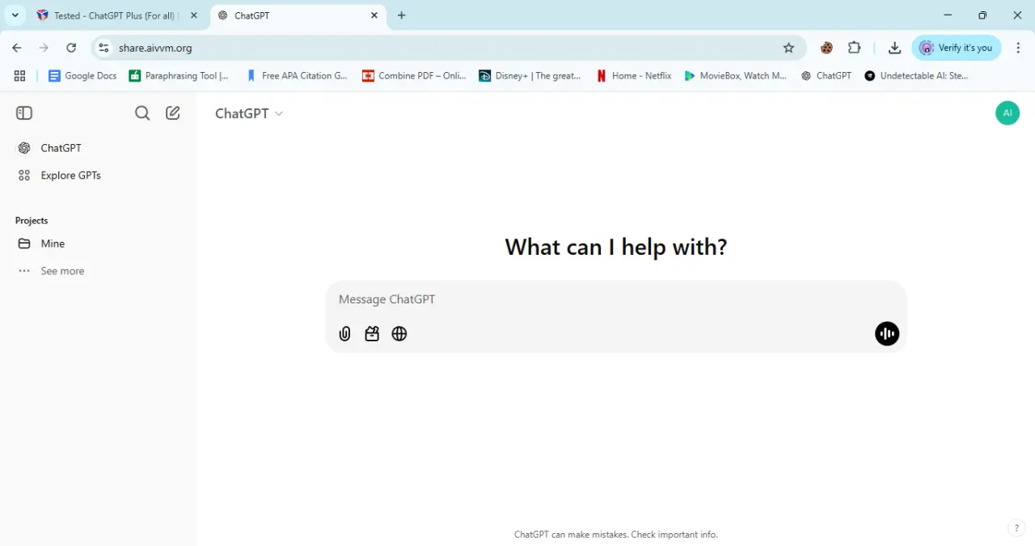Open the Chrome three-dot menu
Screen dimensions: 1035x546
coord(1018,48)
